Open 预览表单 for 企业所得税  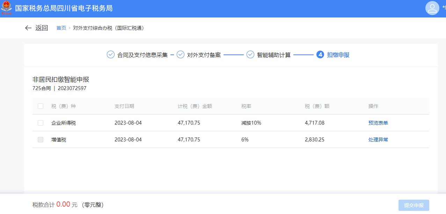click(x=378, y=123)
